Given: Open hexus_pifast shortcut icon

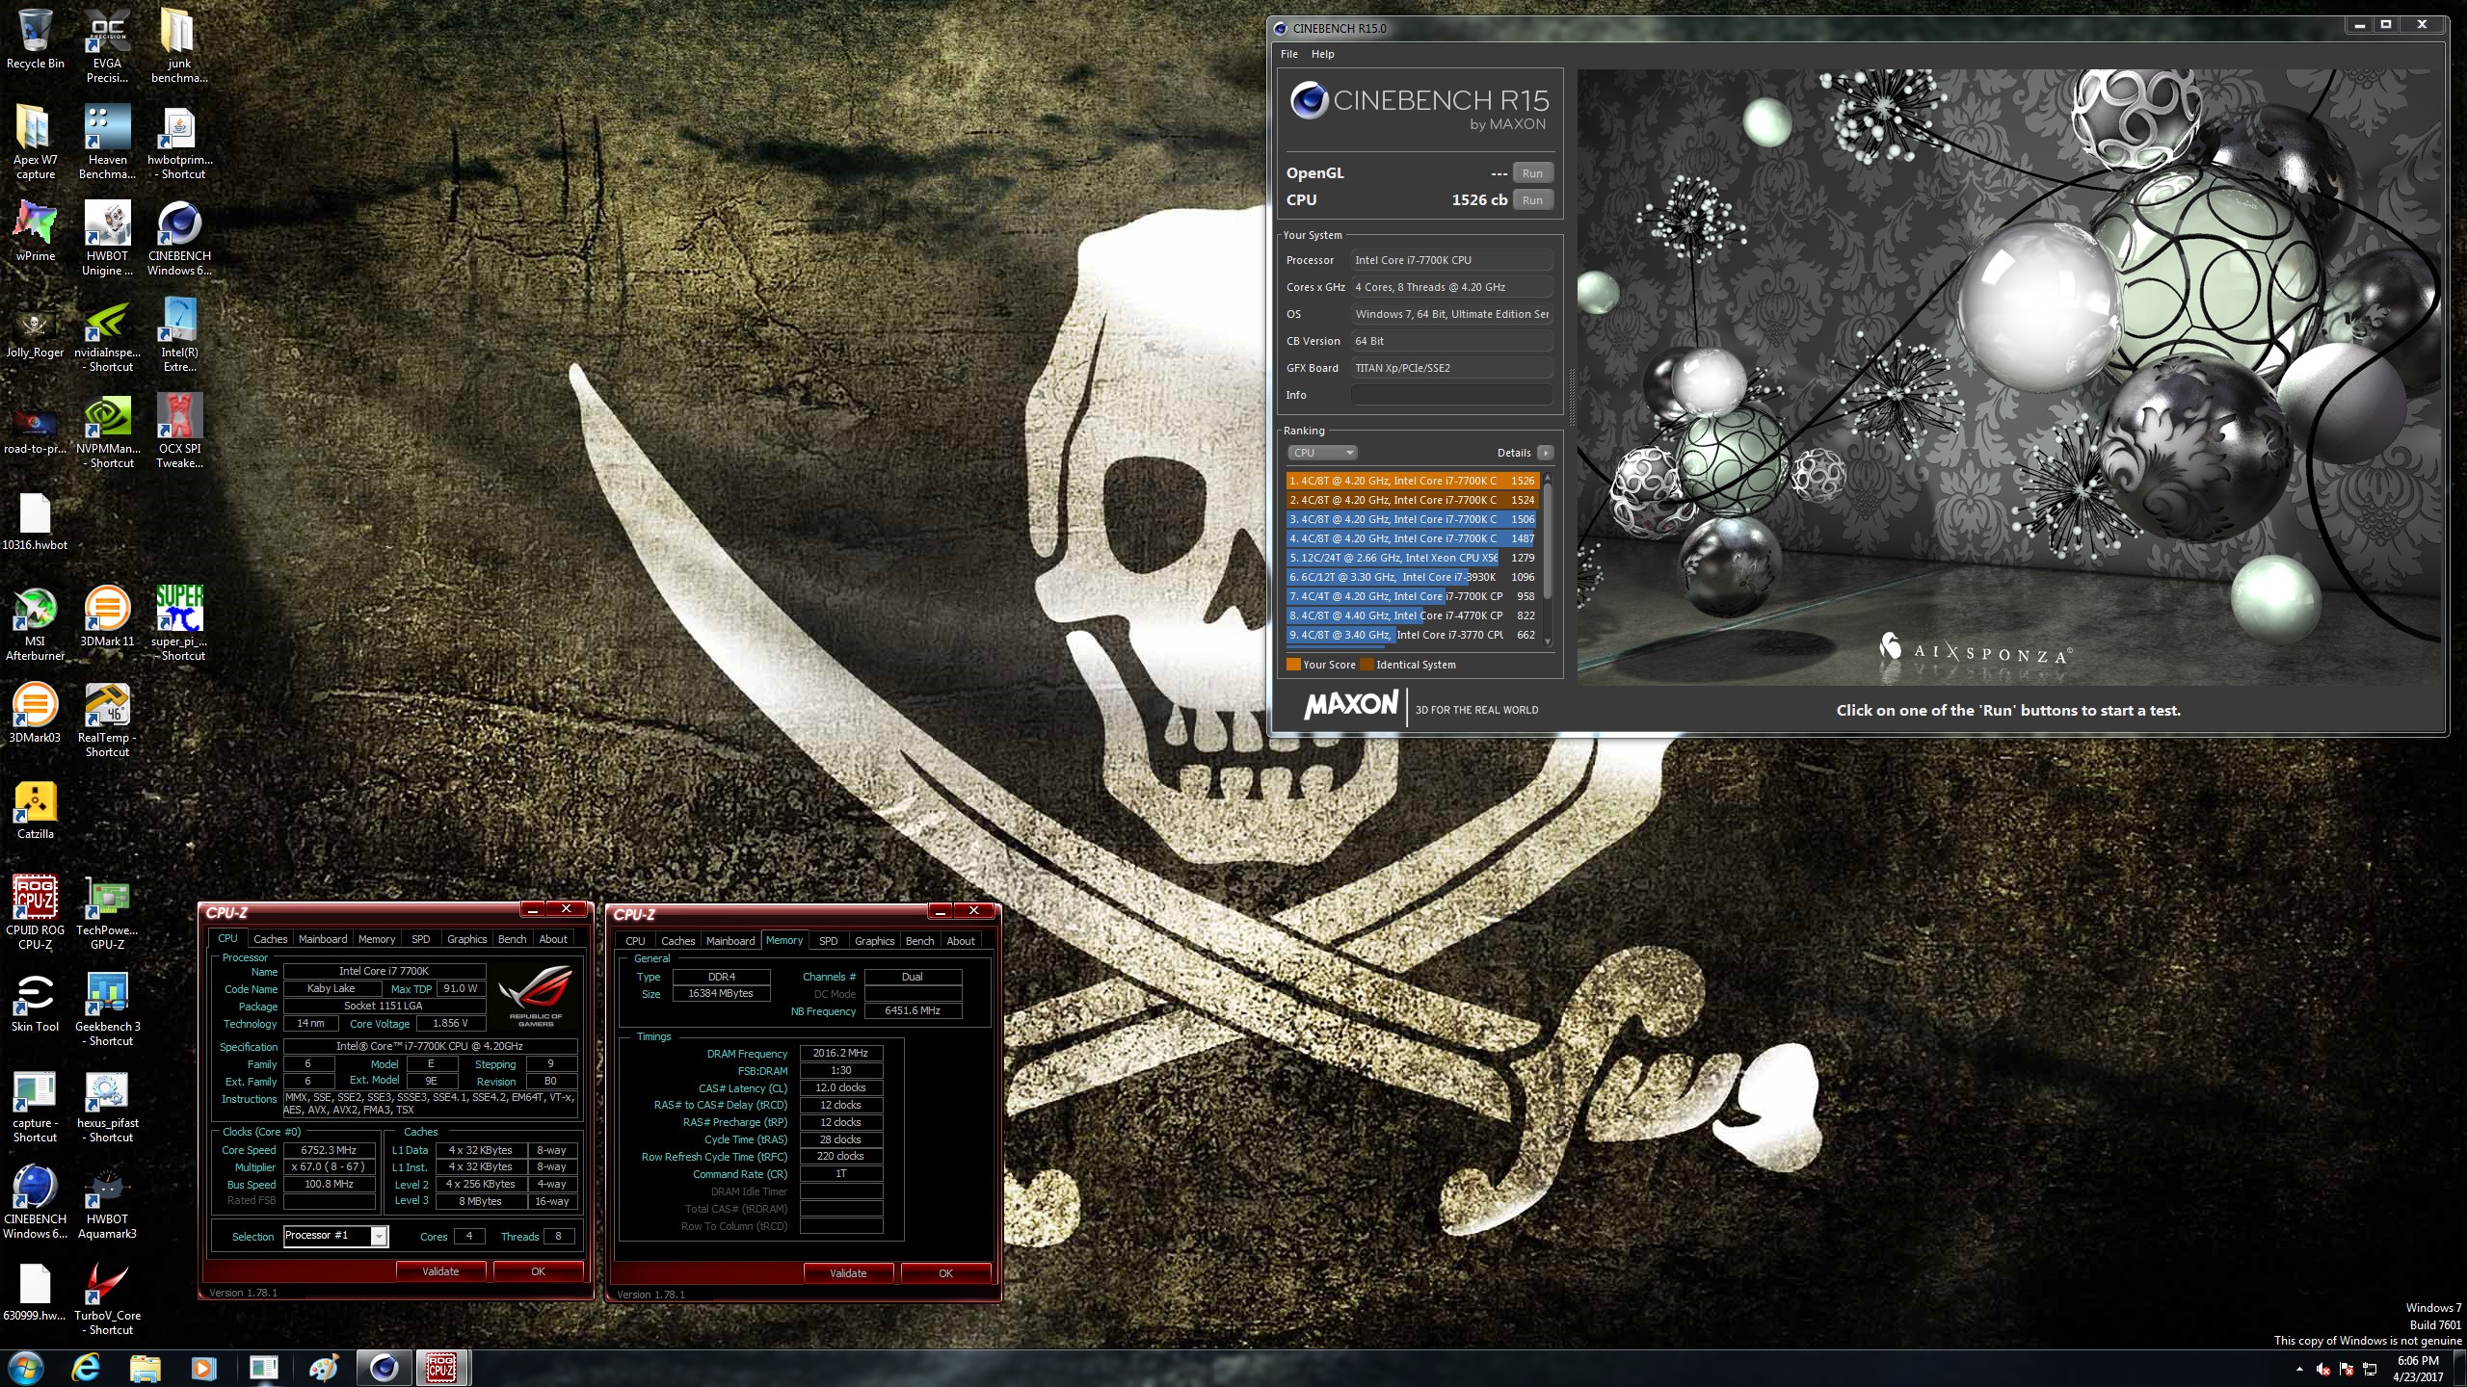Looking at the screenshot, I should pyautogui.click(x=107, y=1106).
